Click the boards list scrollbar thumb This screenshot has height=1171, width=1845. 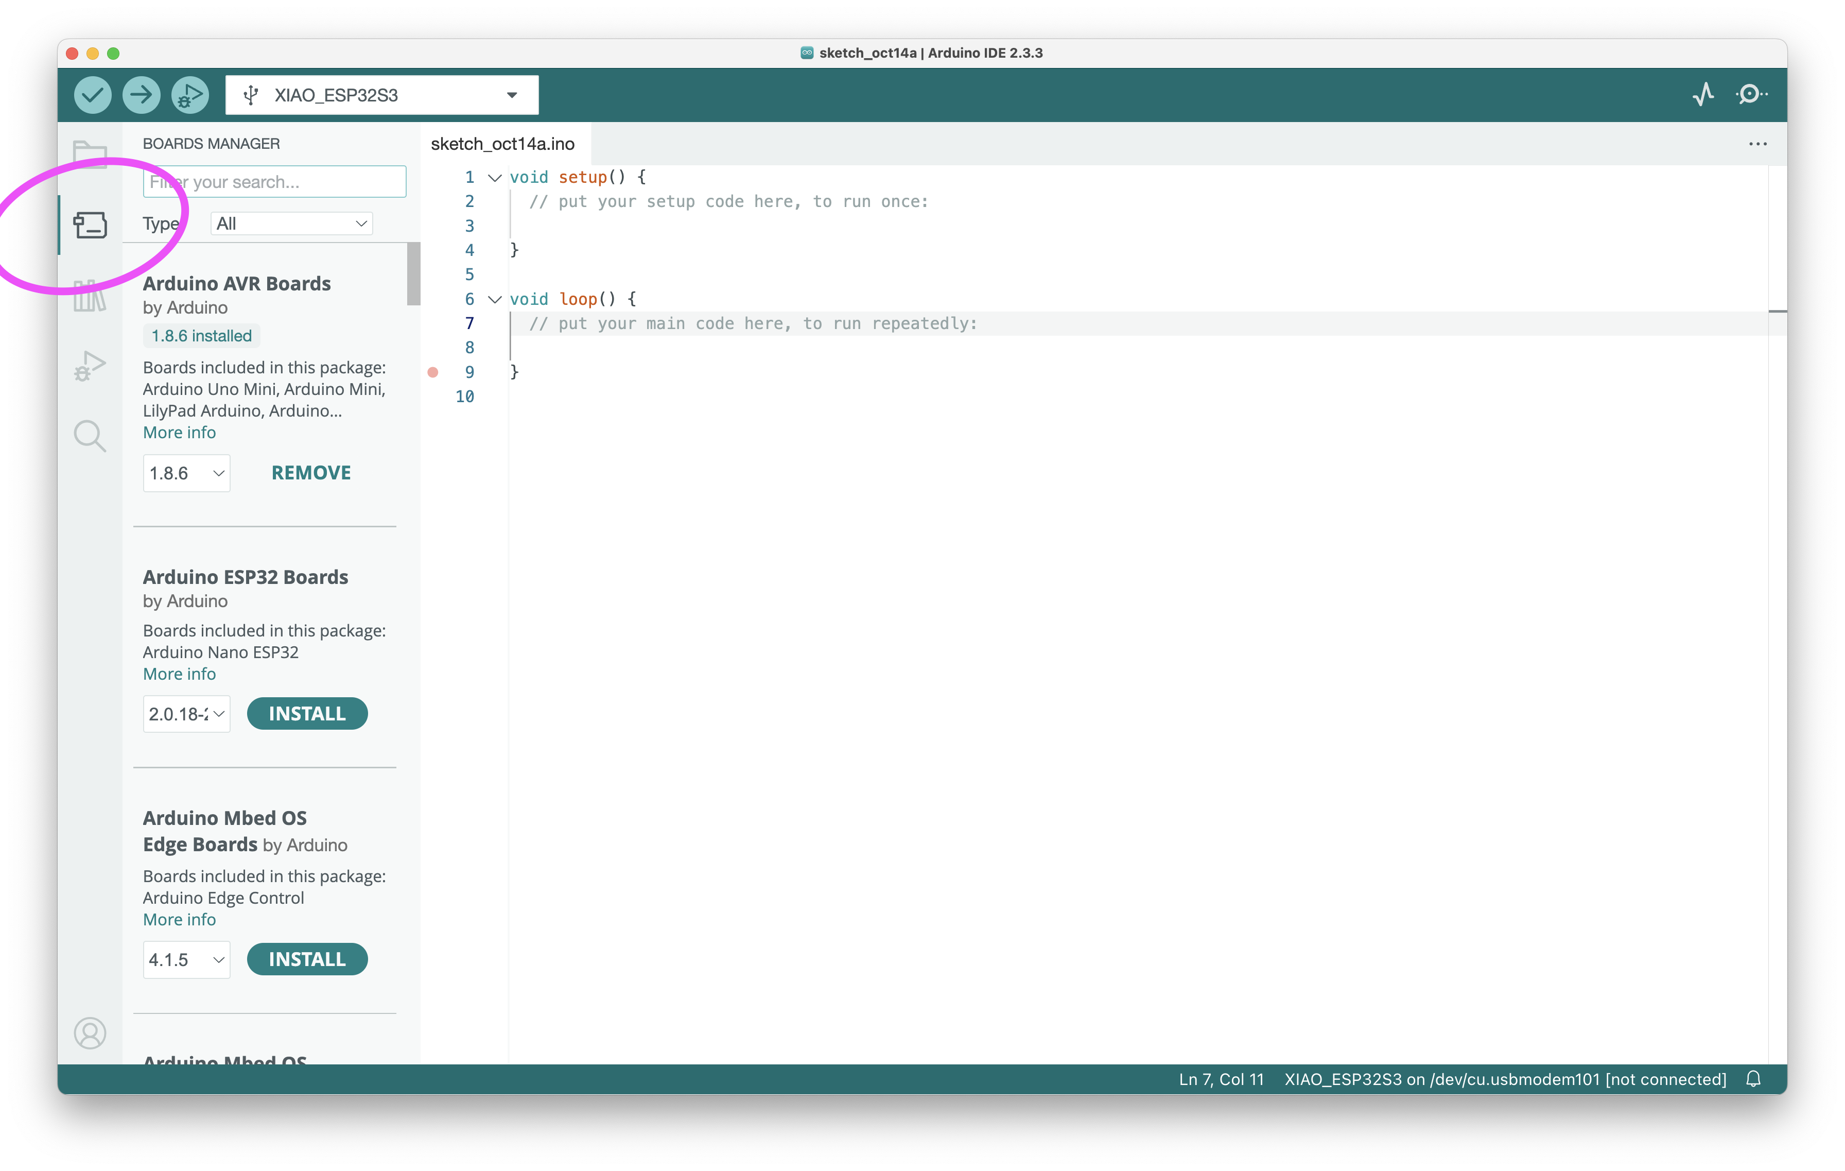[414, 274]
